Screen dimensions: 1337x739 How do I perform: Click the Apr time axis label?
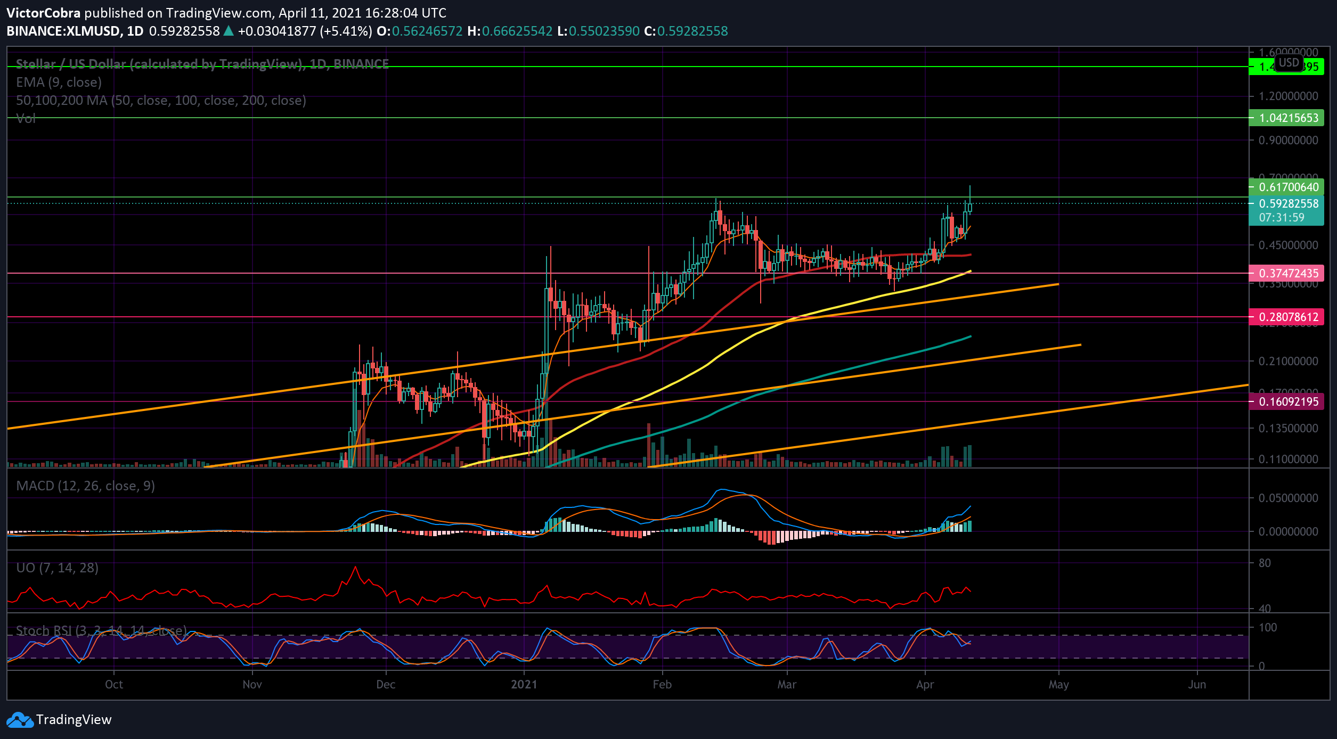click(925, 685)
